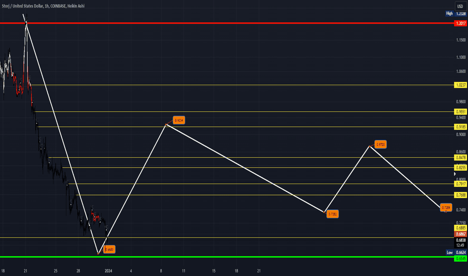
Task: Open the USD currency selector
Action: (460, 6)
